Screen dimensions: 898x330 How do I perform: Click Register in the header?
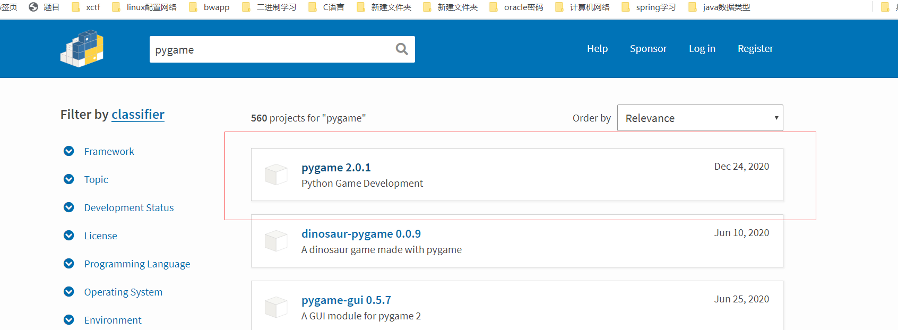755,48
